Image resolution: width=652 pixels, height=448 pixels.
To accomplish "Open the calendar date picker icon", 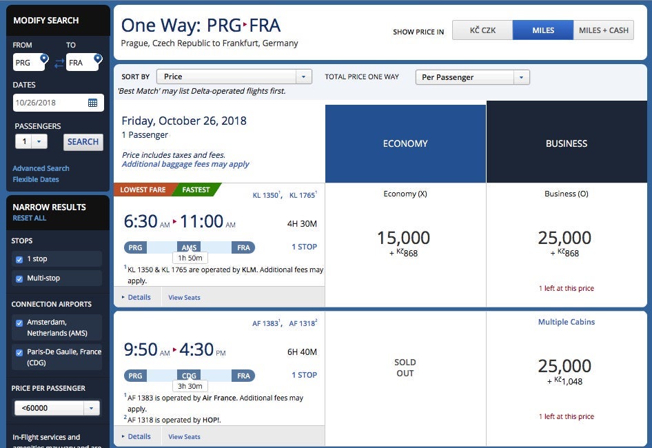I will pos(93,103).
